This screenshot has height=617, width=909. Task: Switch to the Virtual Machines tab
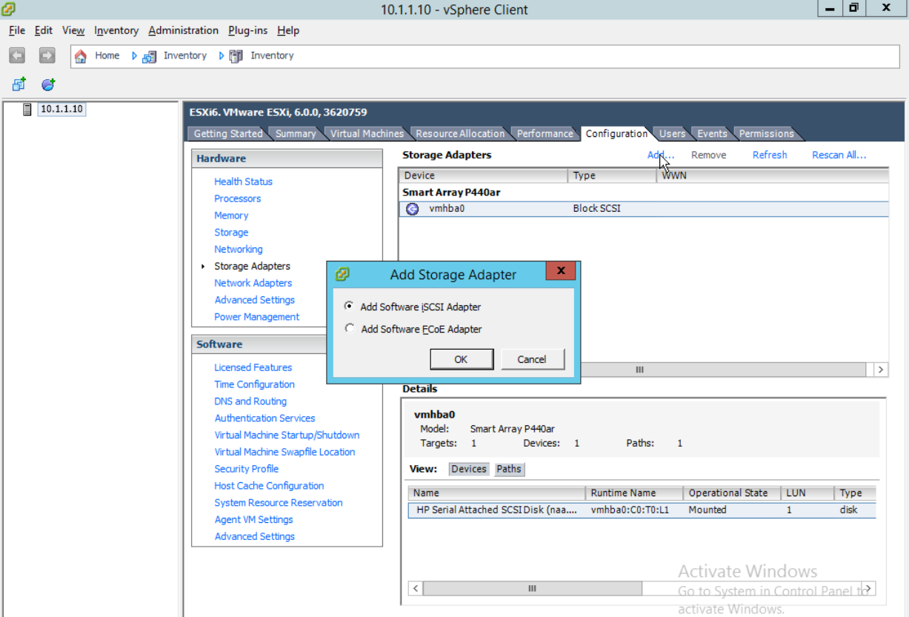click(x=366, y=133)
